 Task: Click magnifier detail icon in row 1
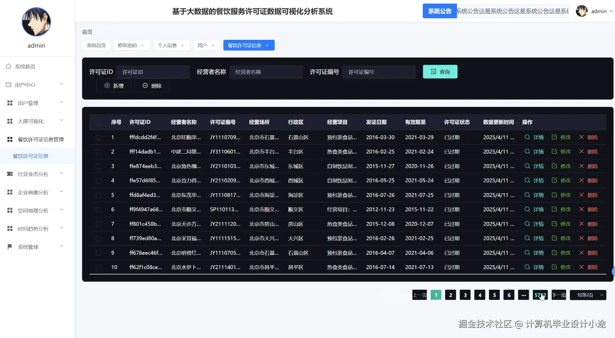pos(527,137)
